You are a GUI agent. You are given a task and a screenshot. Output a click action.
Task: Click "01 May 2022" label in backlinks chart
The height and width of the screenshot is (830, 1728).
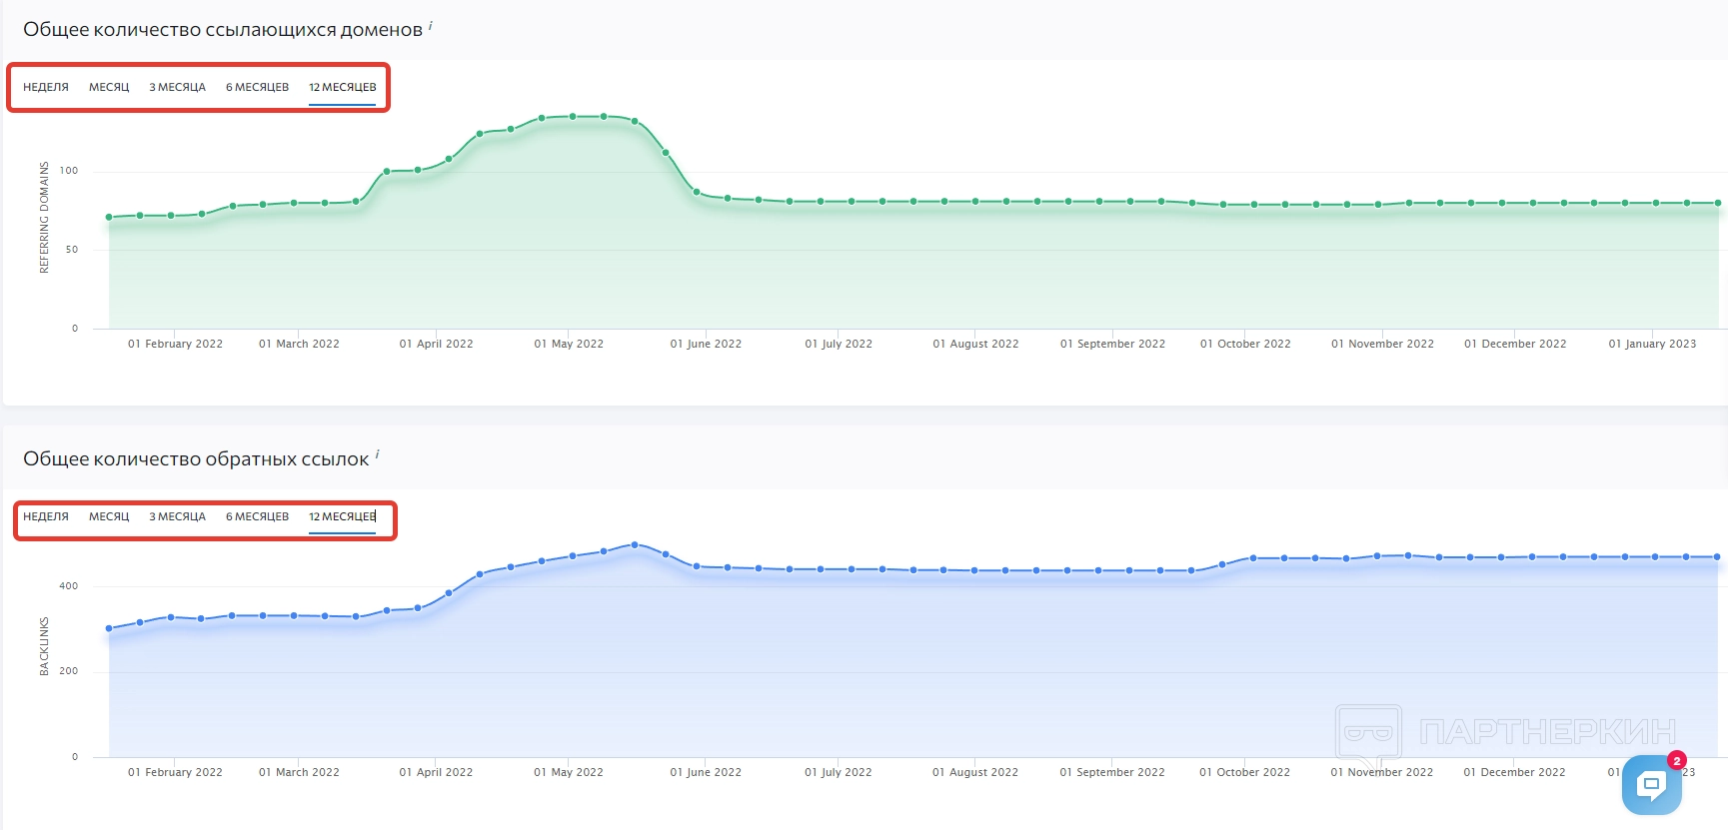(569, 772)
